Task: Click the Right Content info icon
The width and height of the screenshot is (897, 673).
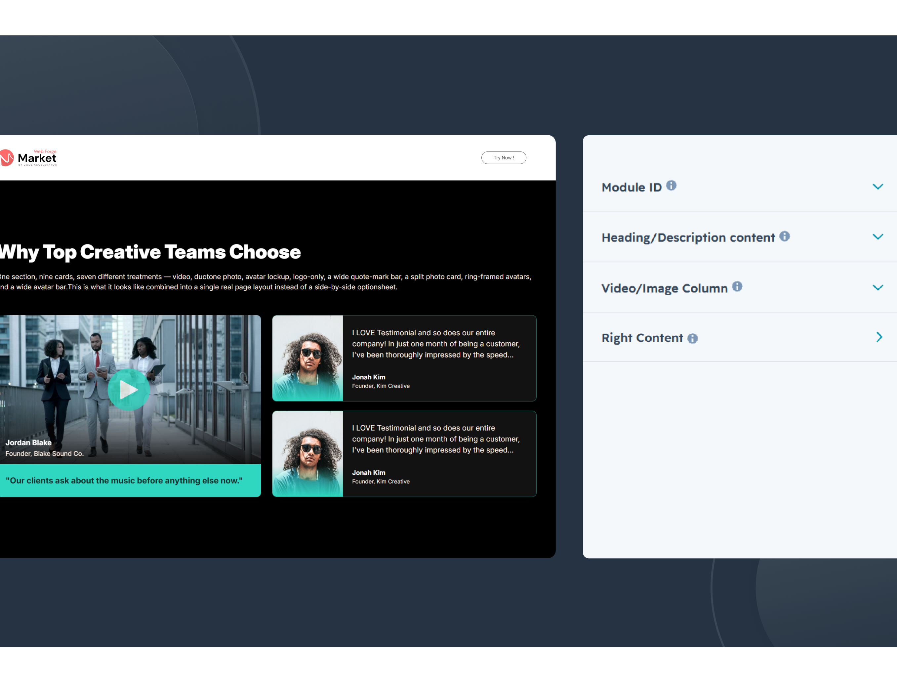Action: point(692,338)
